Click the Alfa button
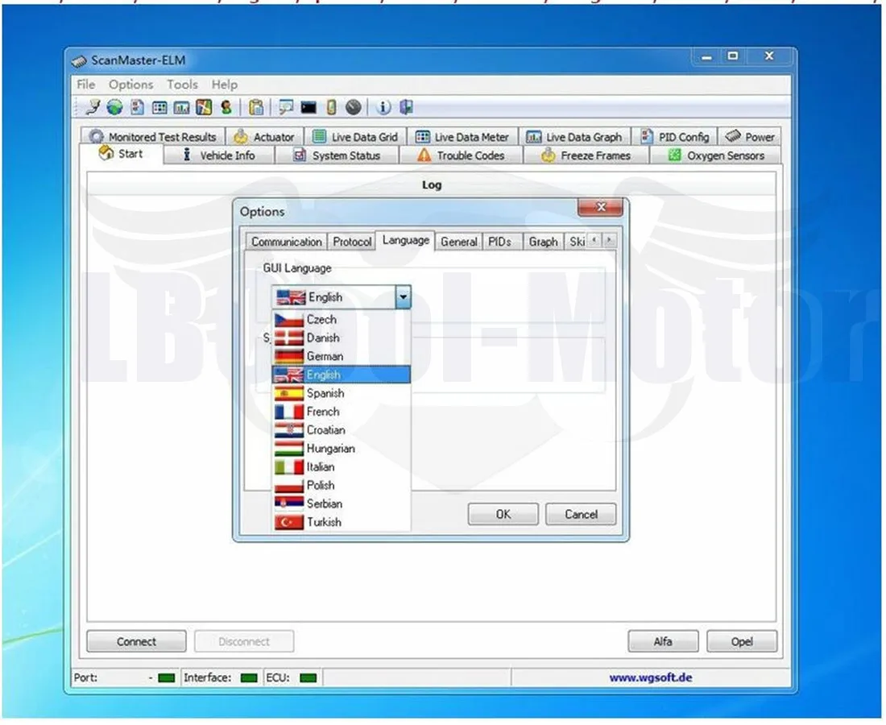Viewport: 886px width, 725px height. click(663, 642)
